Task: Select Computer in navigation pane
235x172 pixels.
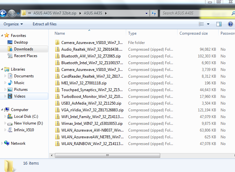Action: pyautogui.click(x=20, y=110)
